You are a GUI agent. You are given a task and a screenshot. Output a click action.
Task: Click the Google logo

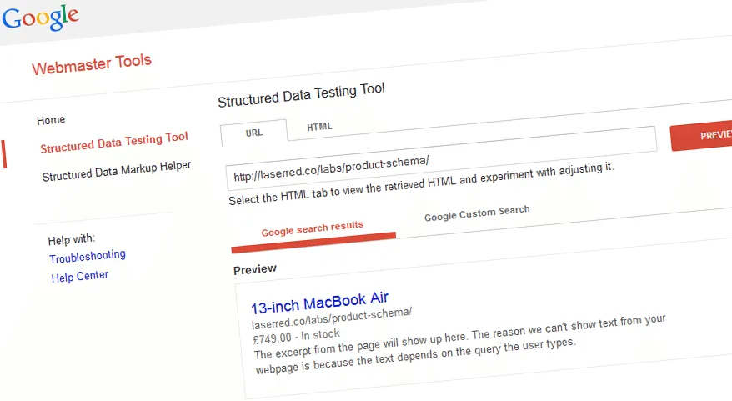(40, 18)
